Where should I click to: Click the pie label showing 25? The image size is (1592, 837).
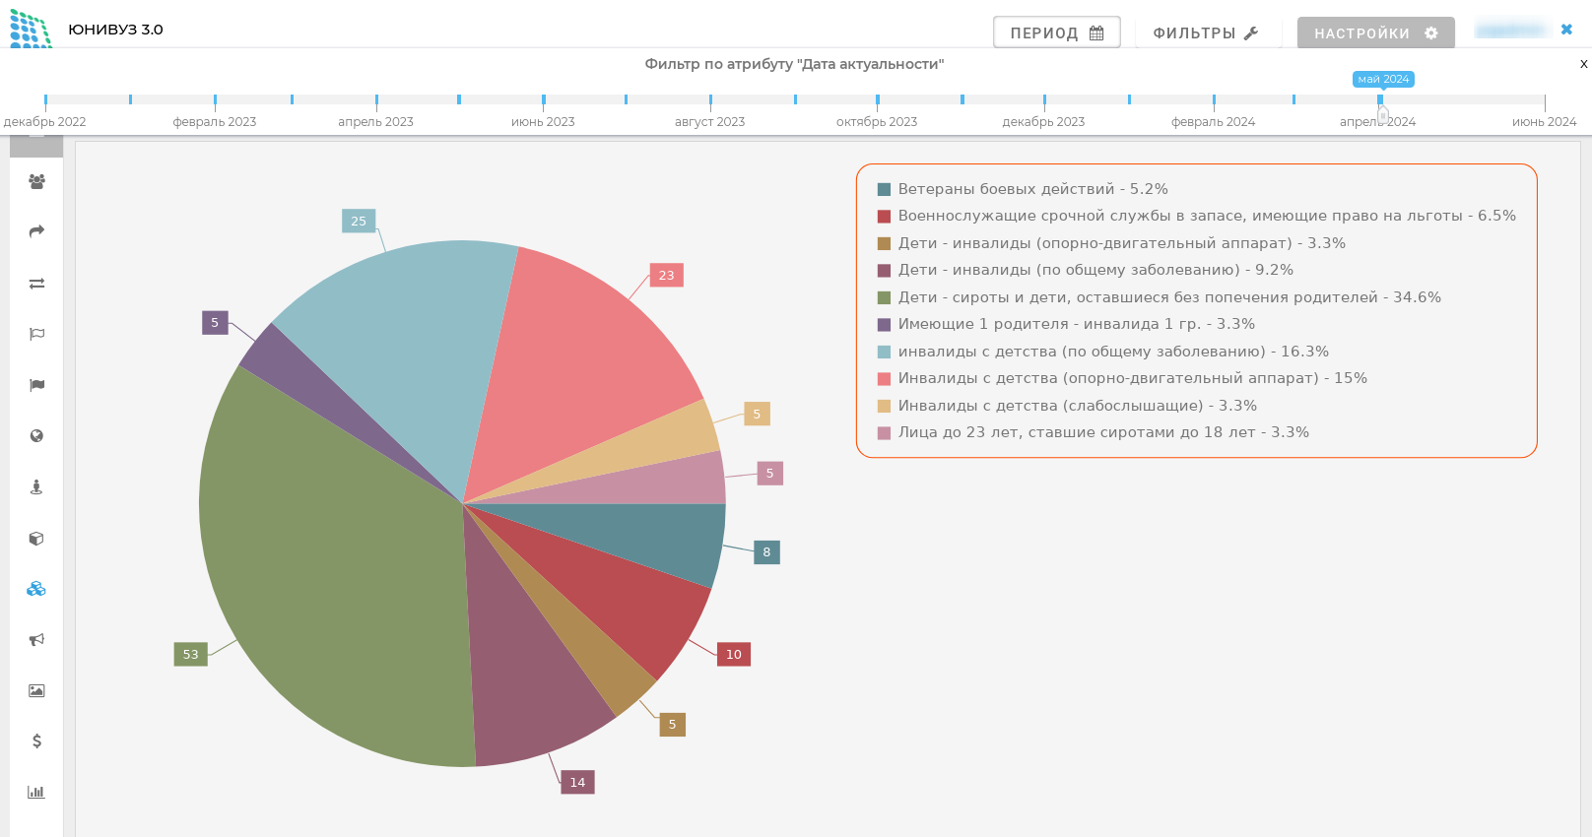point(359,221)
